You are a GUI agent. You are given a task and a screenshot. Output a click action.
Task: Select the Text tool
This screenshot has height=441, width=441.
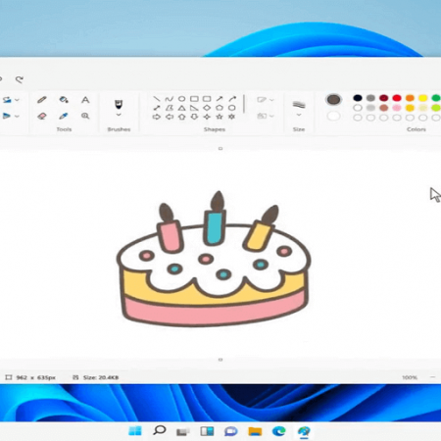tap(85, 100)
